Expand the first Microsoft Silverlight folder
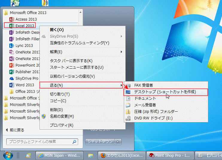This screenshot has height=160, width=222. (22, 105)
